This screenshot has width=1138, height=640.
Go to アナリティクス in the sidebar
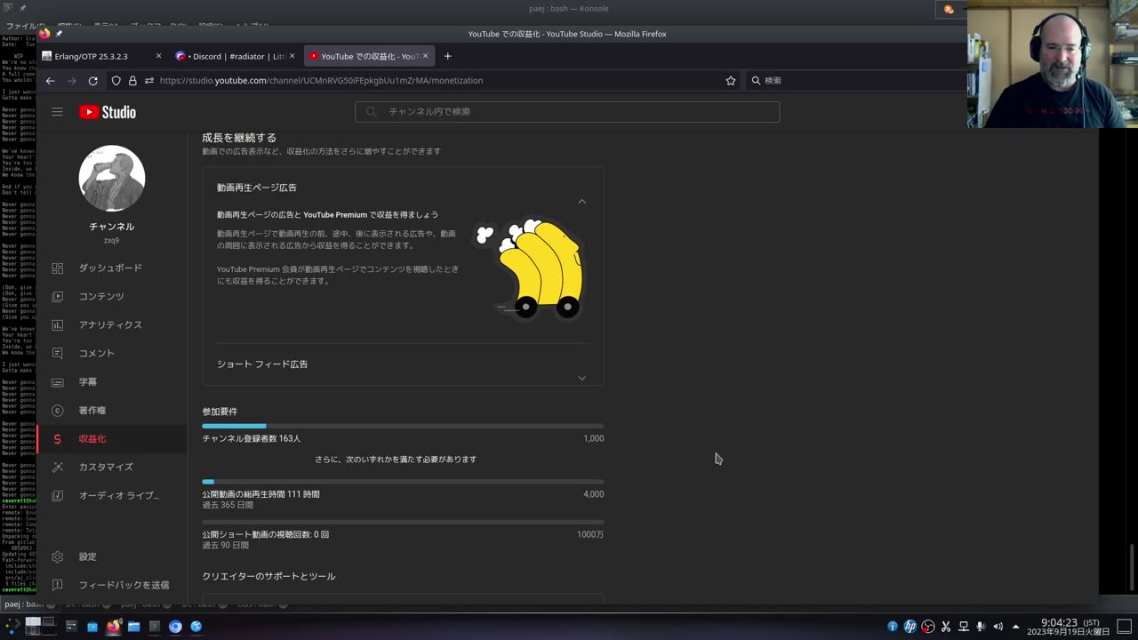coord(111,324)
